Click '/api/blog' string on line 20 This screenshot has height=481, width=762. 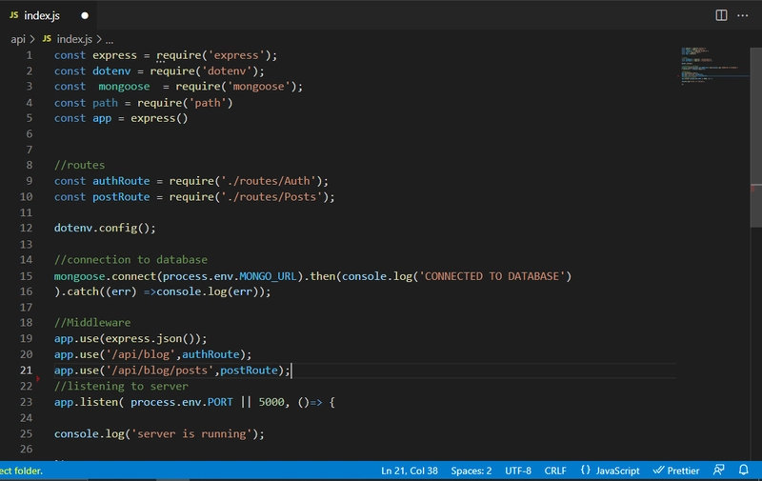140,354
